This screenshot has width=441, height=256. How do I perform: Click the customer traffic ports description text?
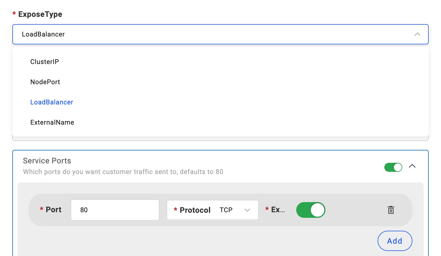point(123,172)
